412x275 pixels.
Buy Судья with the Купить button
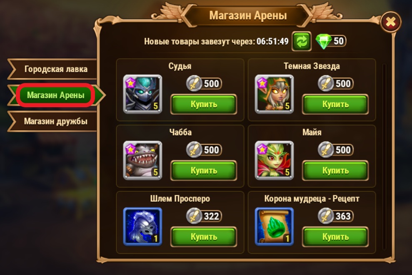pos(204,104)
